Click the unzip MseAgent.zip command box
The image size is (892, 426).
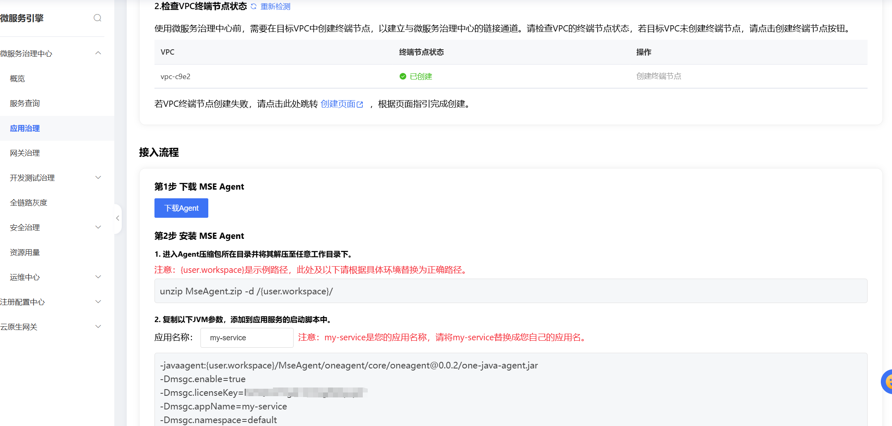(511, 291)
